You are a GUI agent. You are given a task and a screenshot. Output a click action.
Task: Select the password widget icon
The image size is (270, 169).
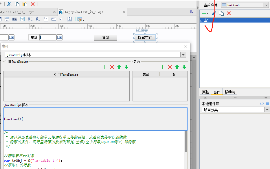coord(54,19)
